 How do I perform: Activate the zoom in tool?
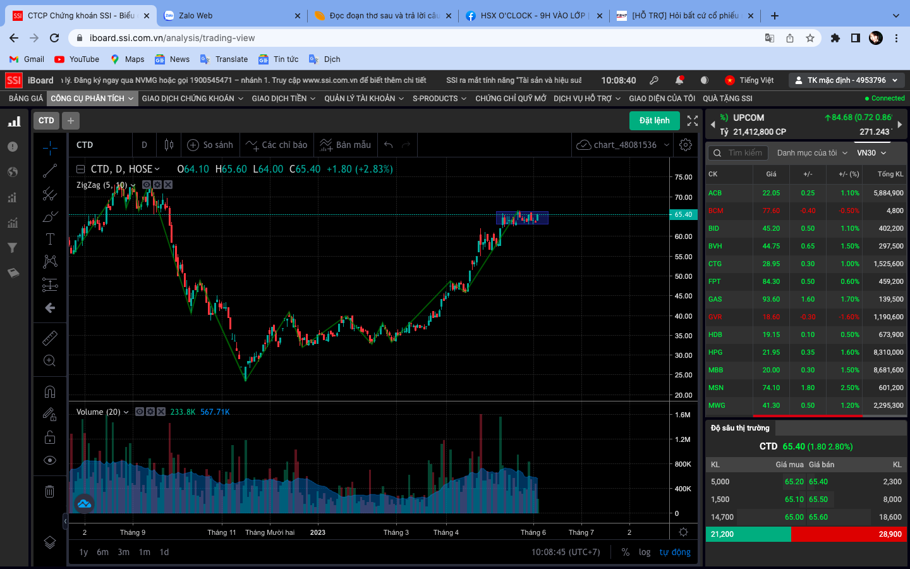pos(50,361)
